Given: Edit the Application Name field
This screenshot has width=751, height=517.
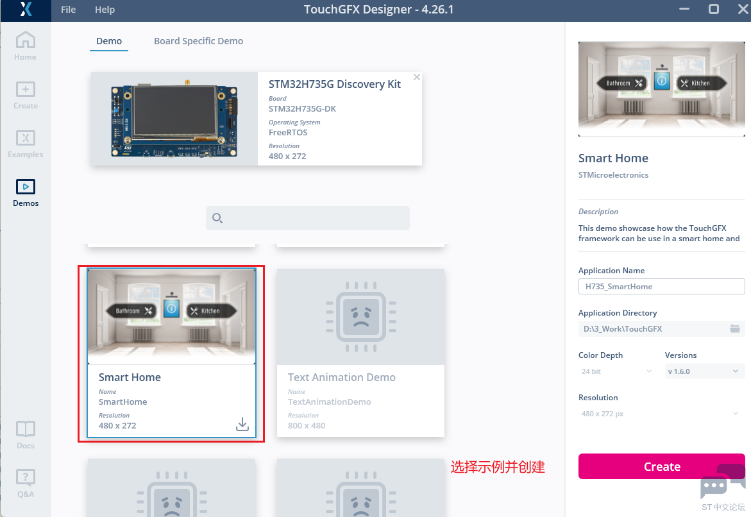Looking at the screenshot, I should tap(661, 287).
